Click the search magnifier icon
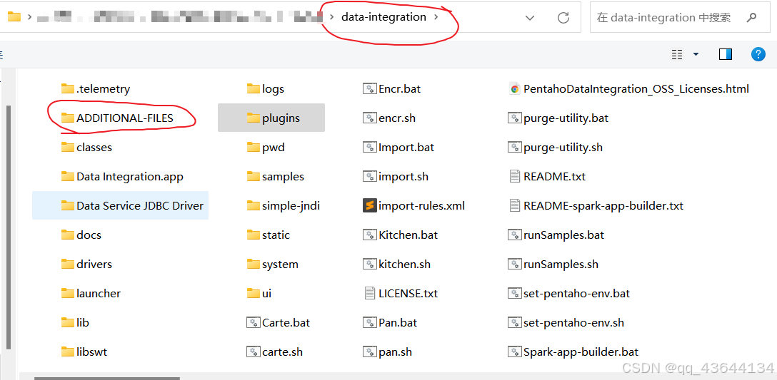The image size is (777, 380). click(751, 18)
